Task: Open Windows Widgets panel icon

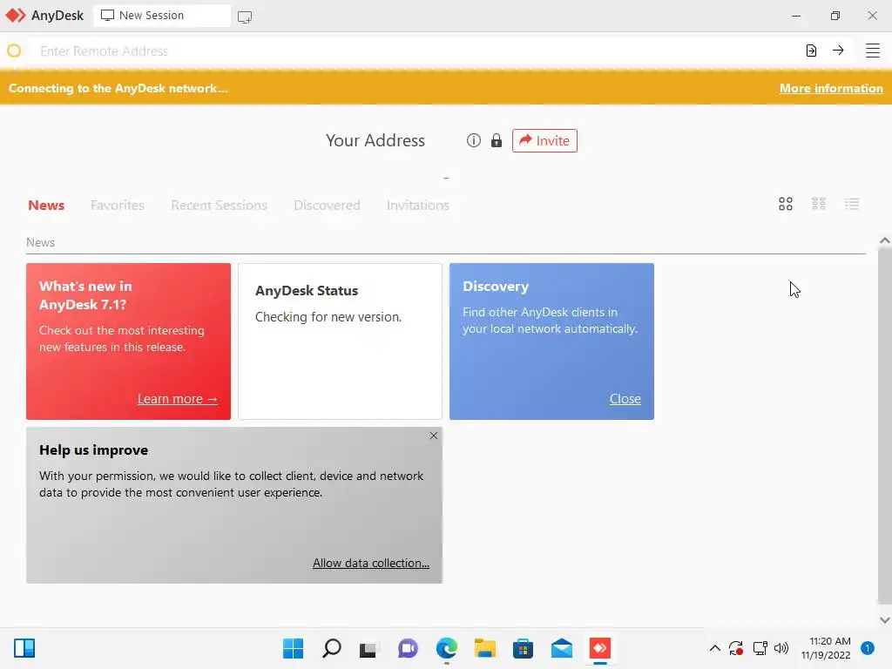Action: (24, 648)
